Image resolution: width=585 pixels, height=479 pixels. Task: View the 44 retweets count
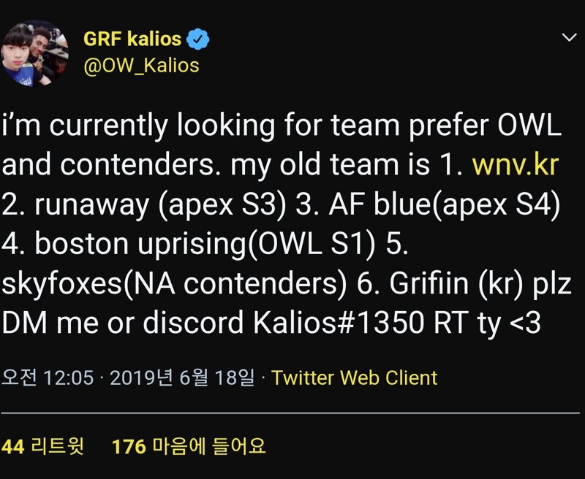click(x=13, y=446)
